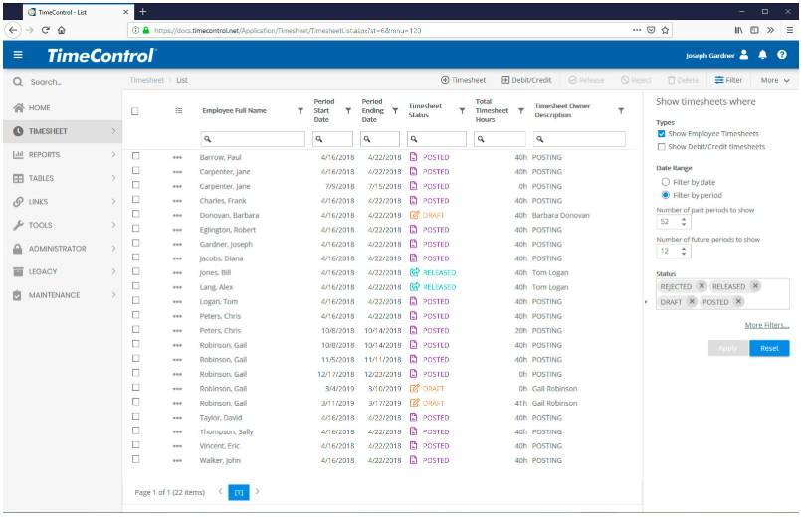Click the page [1] pagination button
This screenshot has height=517, width=801.
click(239, 492)
